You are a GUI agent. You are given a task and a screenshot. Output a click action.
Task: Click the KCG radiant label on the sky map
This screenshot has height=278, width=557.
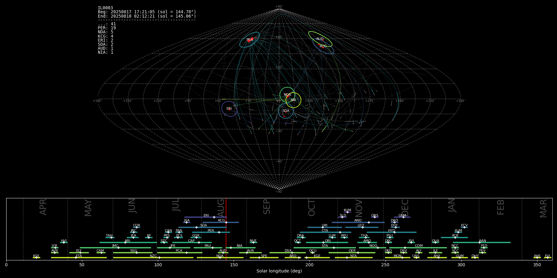coord(323,46)
